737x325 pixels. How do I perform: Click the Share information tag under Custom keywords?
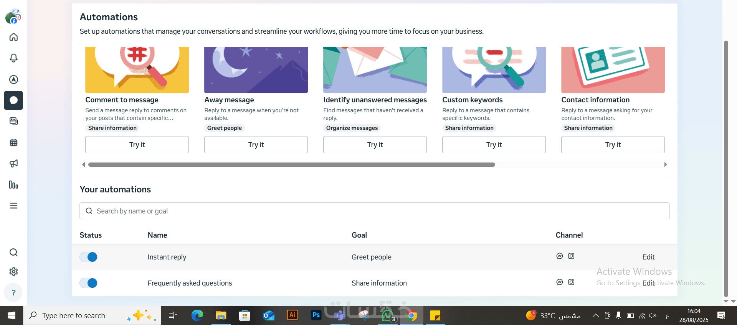[x=469, y=128]
